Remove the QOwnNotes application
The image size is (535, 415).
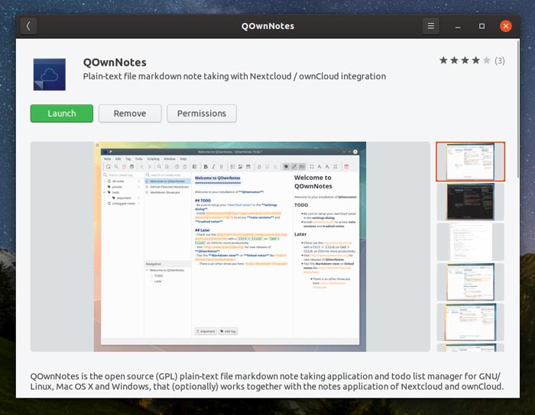tap(130, 114)
